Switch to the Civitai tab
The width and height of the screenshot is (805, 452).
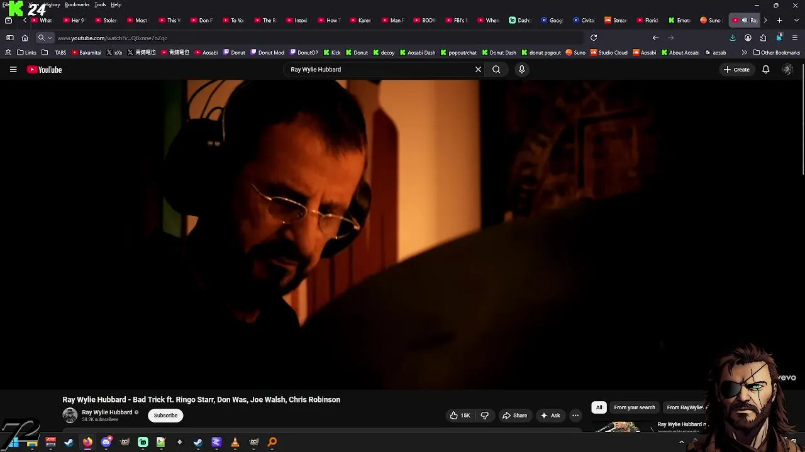tap(584, 20)
